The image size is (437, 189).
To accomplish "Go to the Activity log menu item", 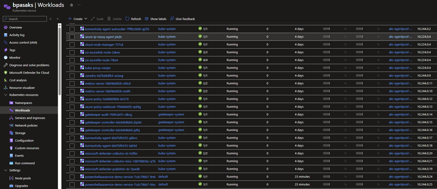I will tap(17, 35).
